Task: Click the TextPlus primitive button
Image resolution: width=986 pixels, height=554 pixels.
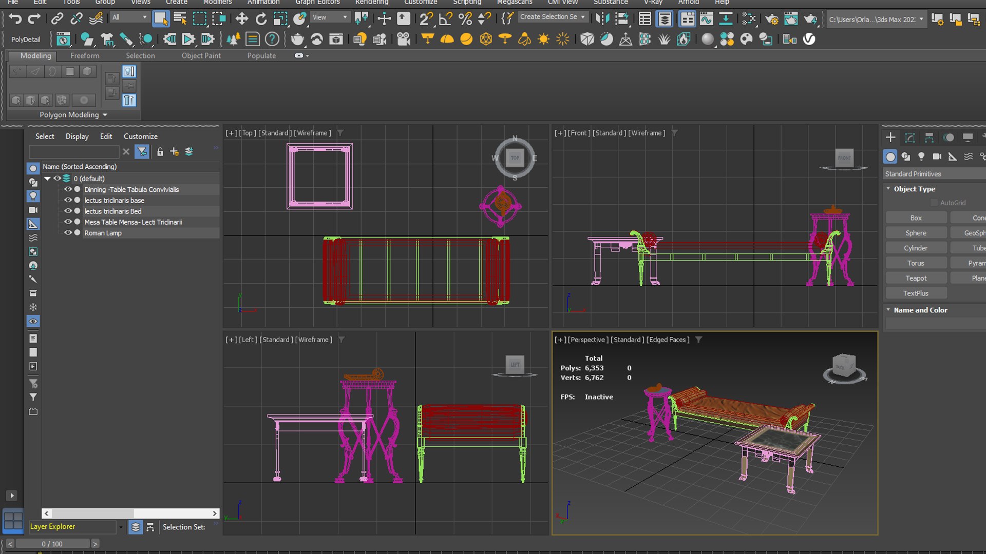Action: (x=916, y=293)
